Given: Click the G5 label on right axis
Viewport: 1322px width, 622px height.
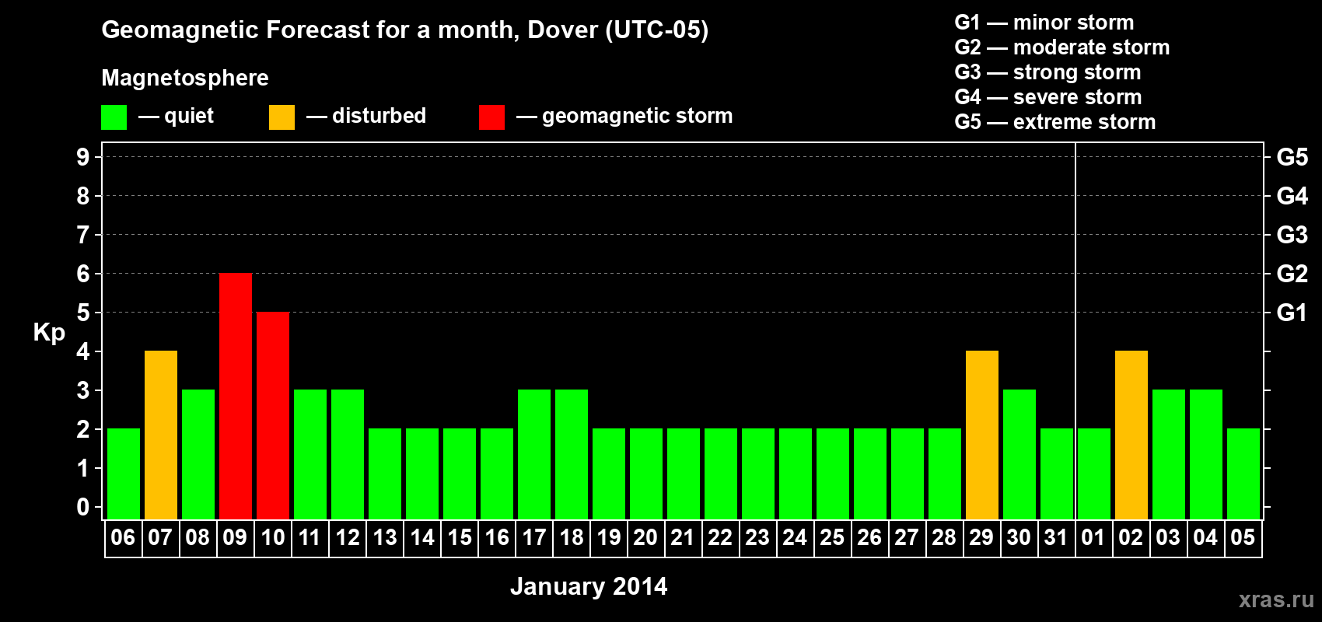Looking at the screenshot, I should (x=1292, y=157).
